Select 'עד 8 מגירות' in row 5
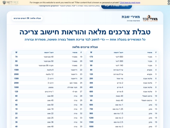The width and height of the screenshot is (170, 128). 118,74
